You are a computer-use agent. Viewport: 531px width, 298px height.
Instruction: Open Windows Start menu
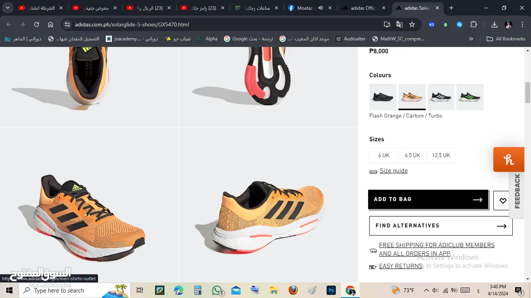(9, 290)
